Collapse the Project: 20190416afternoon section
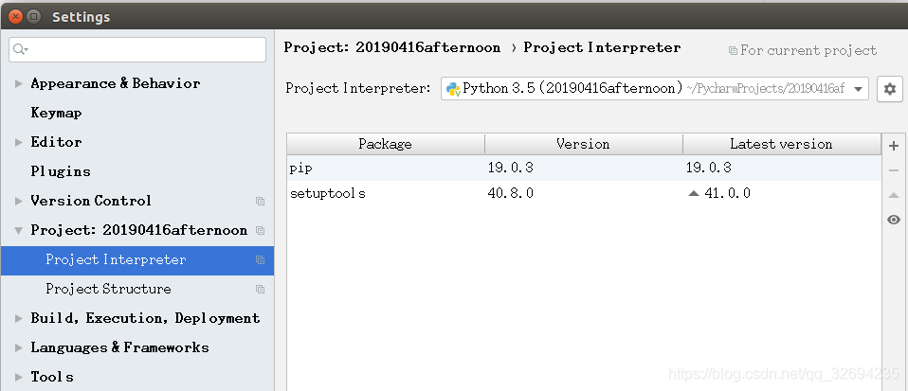The image size is (908, 391). point(19,230)
